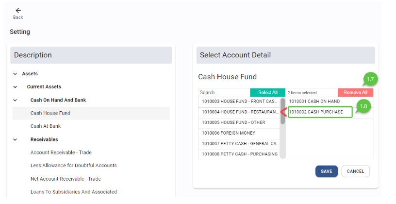
Task: Open Less:Allowance for Doubtful Accounts
Action: [73, 166]
